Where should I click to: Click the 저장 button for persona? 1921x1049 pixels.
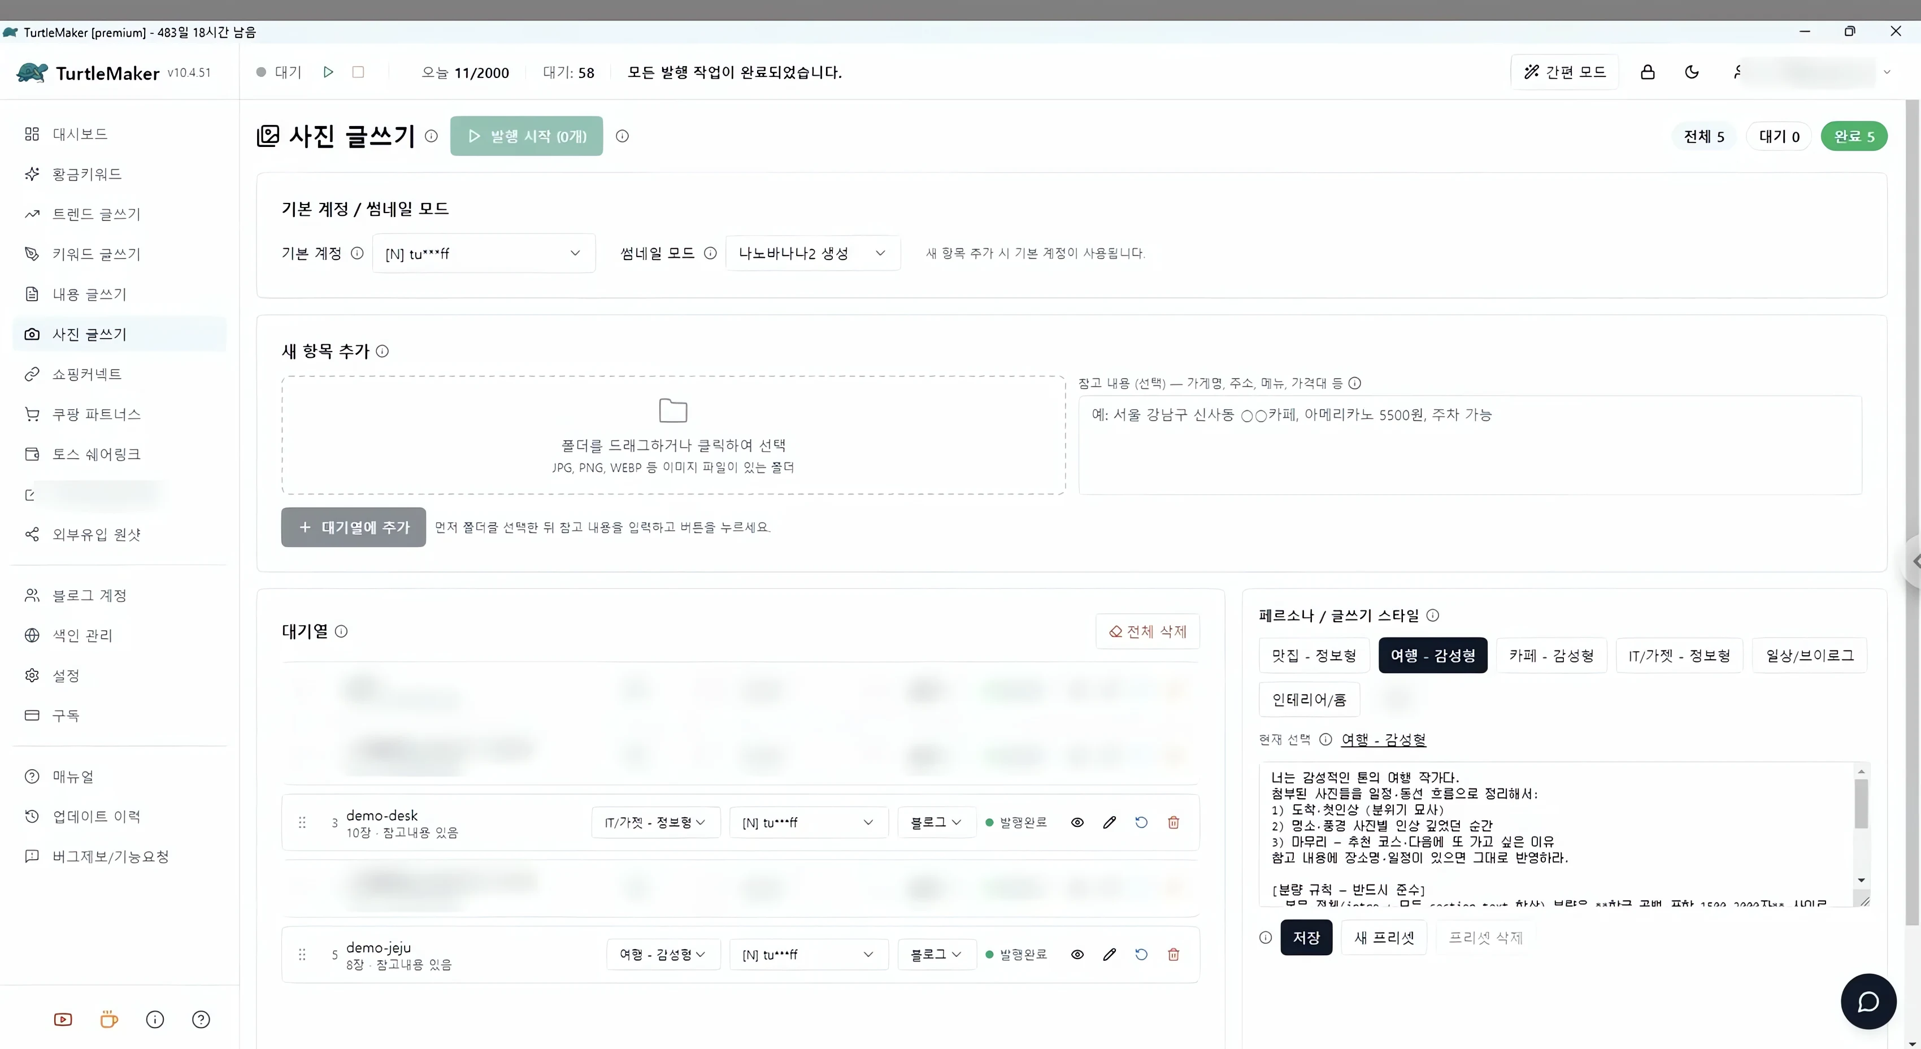click(x=1306, y=937)
